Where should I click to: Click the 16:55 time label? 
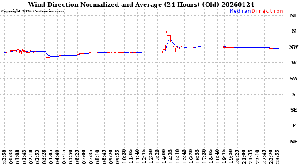tap(198, 157)
